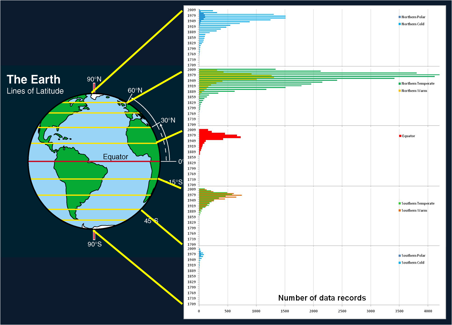452x325 pixels.
Task: Select the "Lines of Latitude" subtitle
Action: click(x=35, y=91)
